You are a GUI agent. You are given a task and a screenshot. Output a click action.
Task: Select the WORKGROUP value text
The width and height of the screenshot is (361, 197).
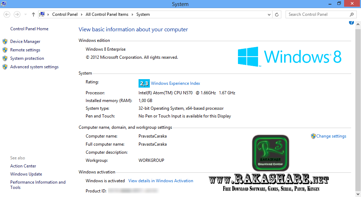tap(151, 160)
